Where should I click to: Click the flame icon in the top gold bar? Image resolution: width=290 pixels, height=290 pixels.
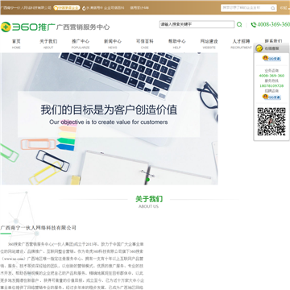point(84,8)
